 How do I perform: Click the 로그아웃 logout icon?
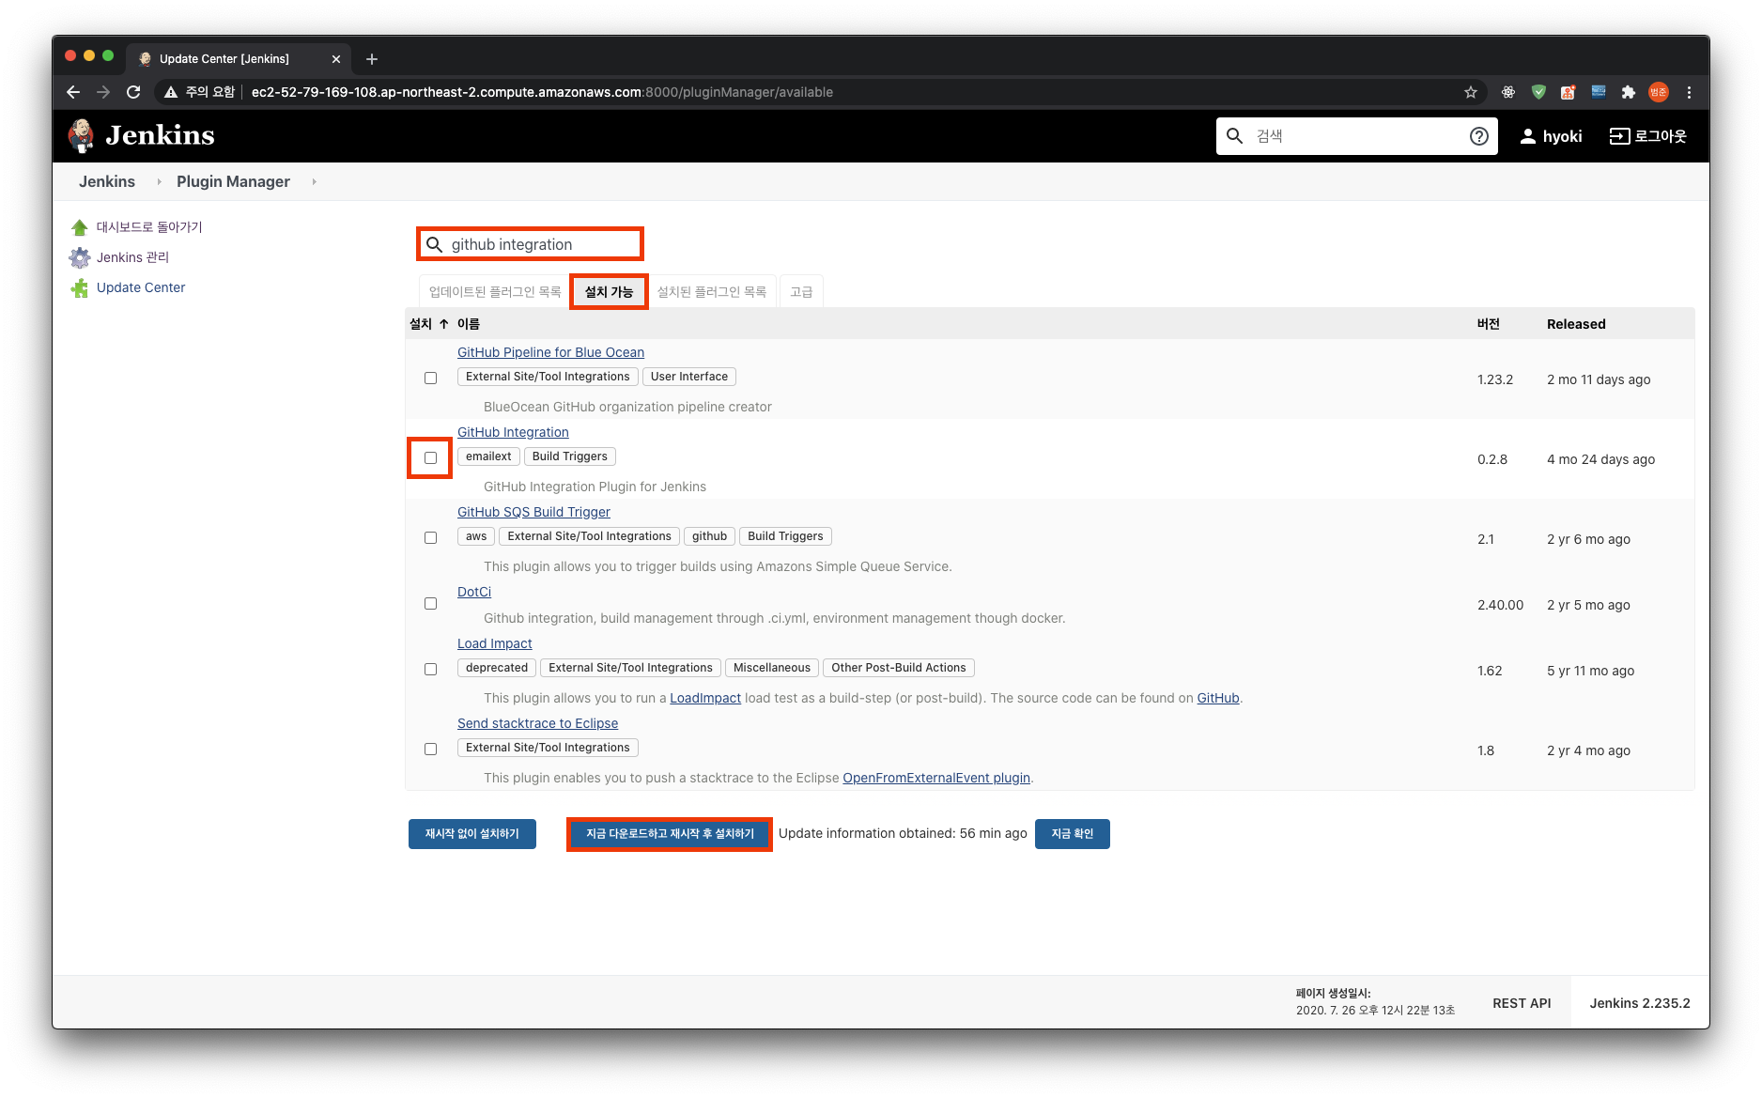[1619, 136]
